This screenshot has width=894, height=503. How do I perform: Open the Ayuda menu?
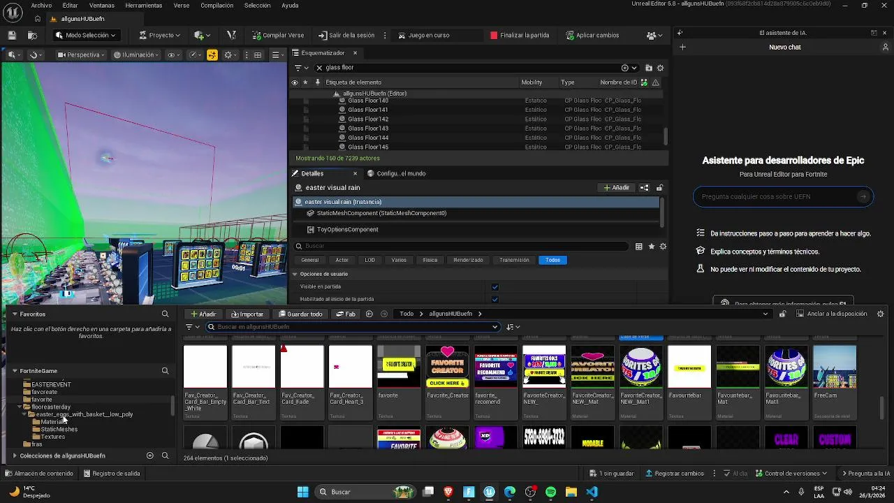(x=290, y=5)
